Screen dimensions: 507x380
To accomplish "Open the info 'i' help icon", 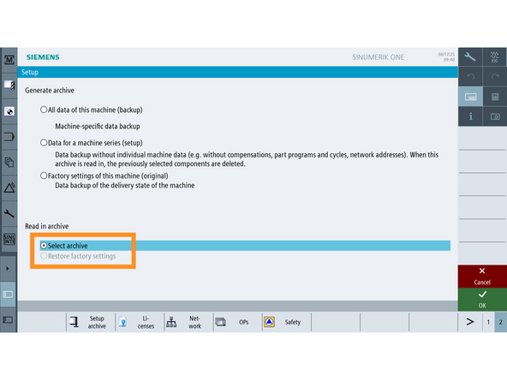I will coord(470,116).
